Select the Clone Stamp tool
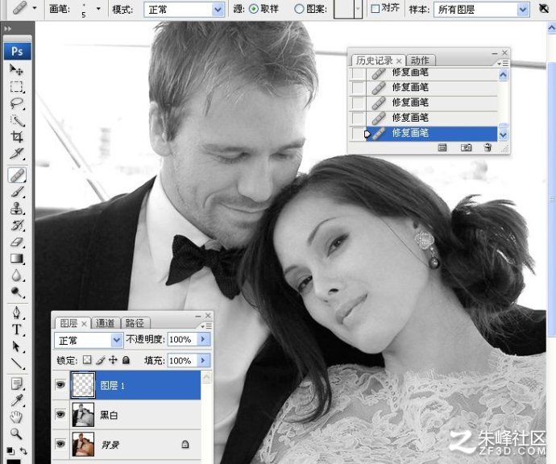 point(16,209)
